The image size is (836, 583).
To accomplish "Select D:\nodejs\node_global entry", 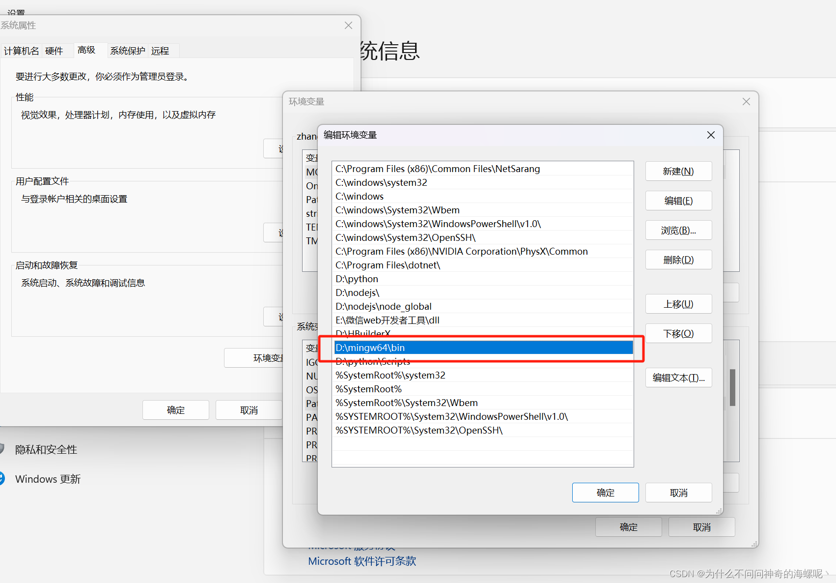I will [483, 306].
